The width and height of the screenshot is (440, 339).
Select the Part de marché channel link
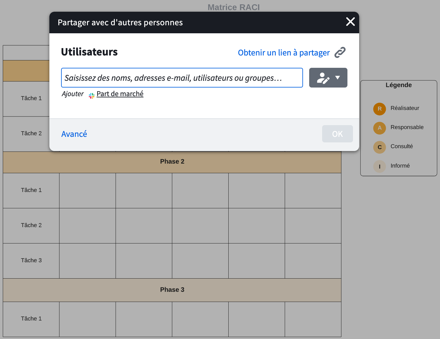(x=120, y=94)
